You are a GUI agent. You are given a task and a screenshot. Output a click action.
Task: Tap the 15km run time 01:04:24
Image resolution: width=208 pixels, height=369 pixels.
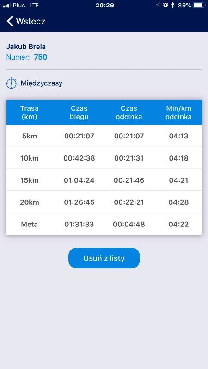(79, 180)
